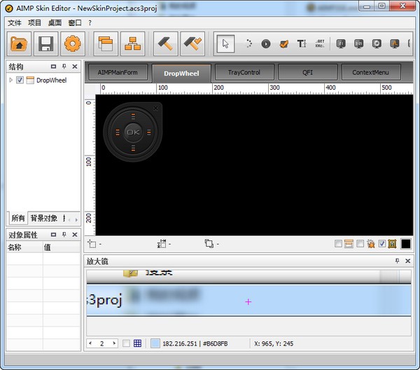Open project settings via the gear icon

pyautogui.click(x=72, y=44)
